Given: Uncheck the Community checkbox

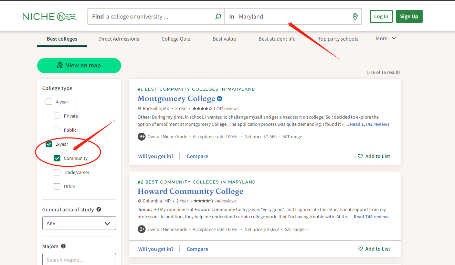Looking at the screenshot, I should (x=57, y=158).
